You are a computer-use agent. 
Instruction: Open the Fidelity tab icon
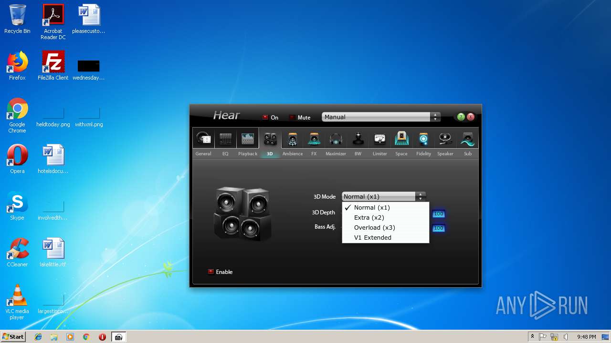point(423,139)
